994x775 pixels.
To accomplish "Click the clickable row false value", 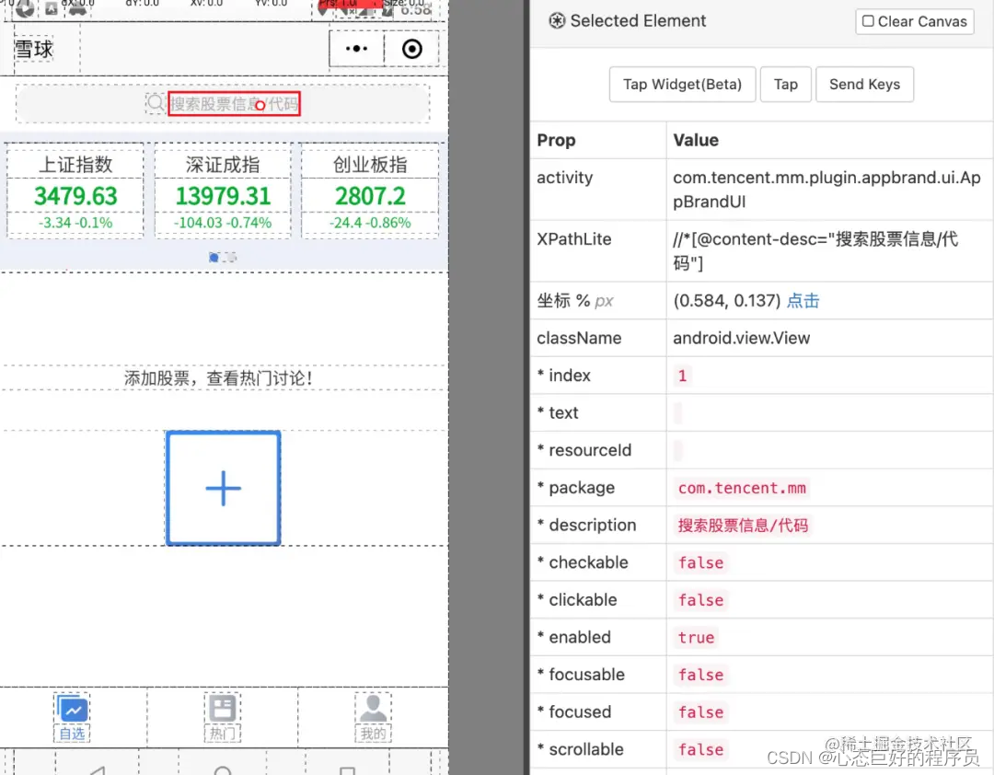I will coord(700,600).
